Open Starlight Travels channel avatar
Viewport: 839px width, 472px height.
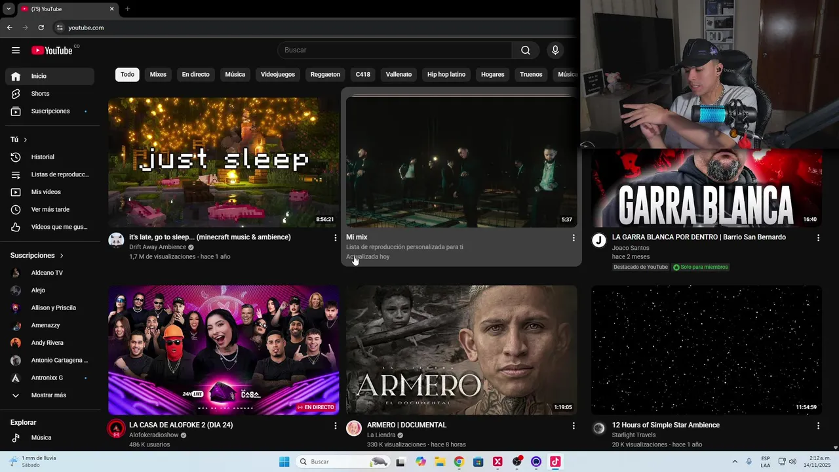coord(599,428)
